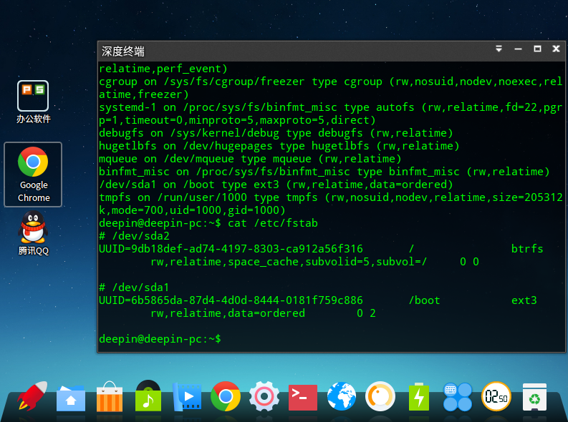Launch Google Chrome from the dock

226,396
